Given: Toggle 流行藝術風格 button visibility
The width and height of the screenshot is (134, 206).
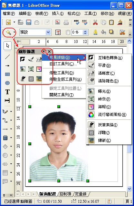Looking at the screenshot, I should [x=109, y=115].
